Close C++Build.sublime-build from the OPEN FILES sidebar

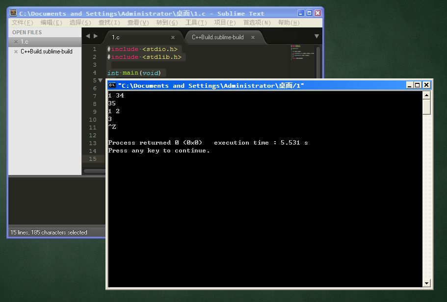tap(15, 51)
